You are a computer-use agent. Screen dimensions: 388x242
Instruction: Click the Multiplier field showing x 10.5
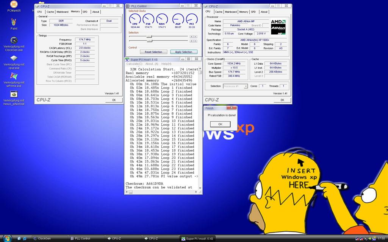[x=234, y=68]
